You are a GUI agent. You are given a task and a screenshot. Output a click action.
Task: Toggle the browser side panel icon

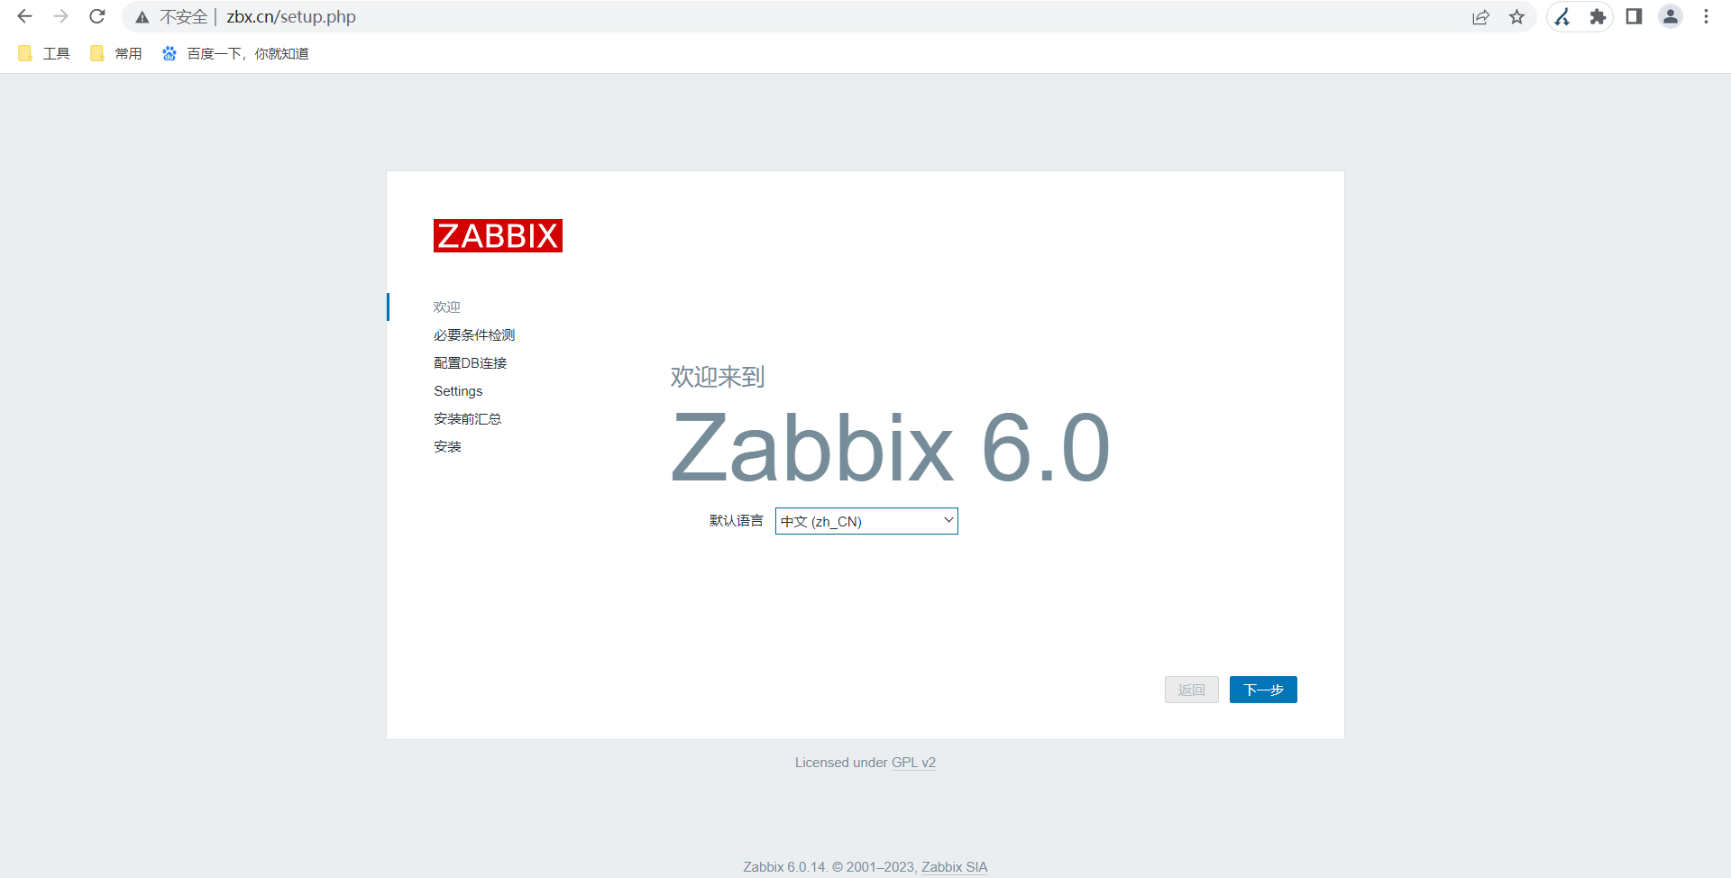(1634, 17)
